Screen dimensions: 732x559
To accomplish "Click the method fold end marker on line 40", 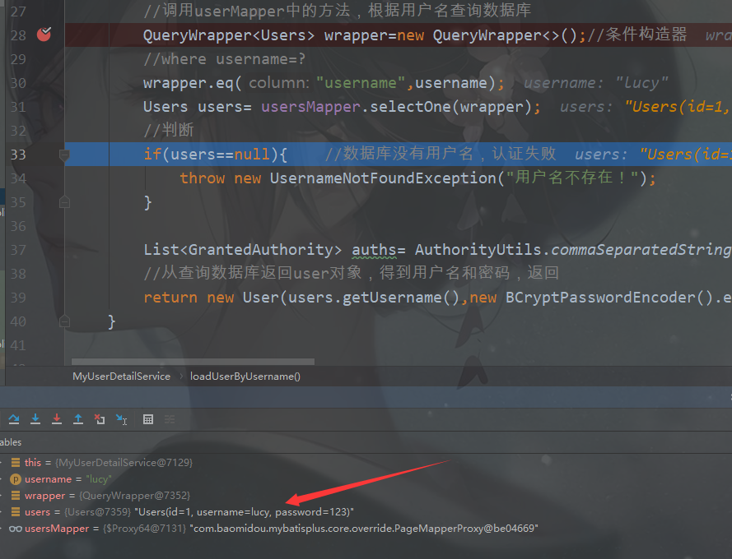I will (64, 321).
